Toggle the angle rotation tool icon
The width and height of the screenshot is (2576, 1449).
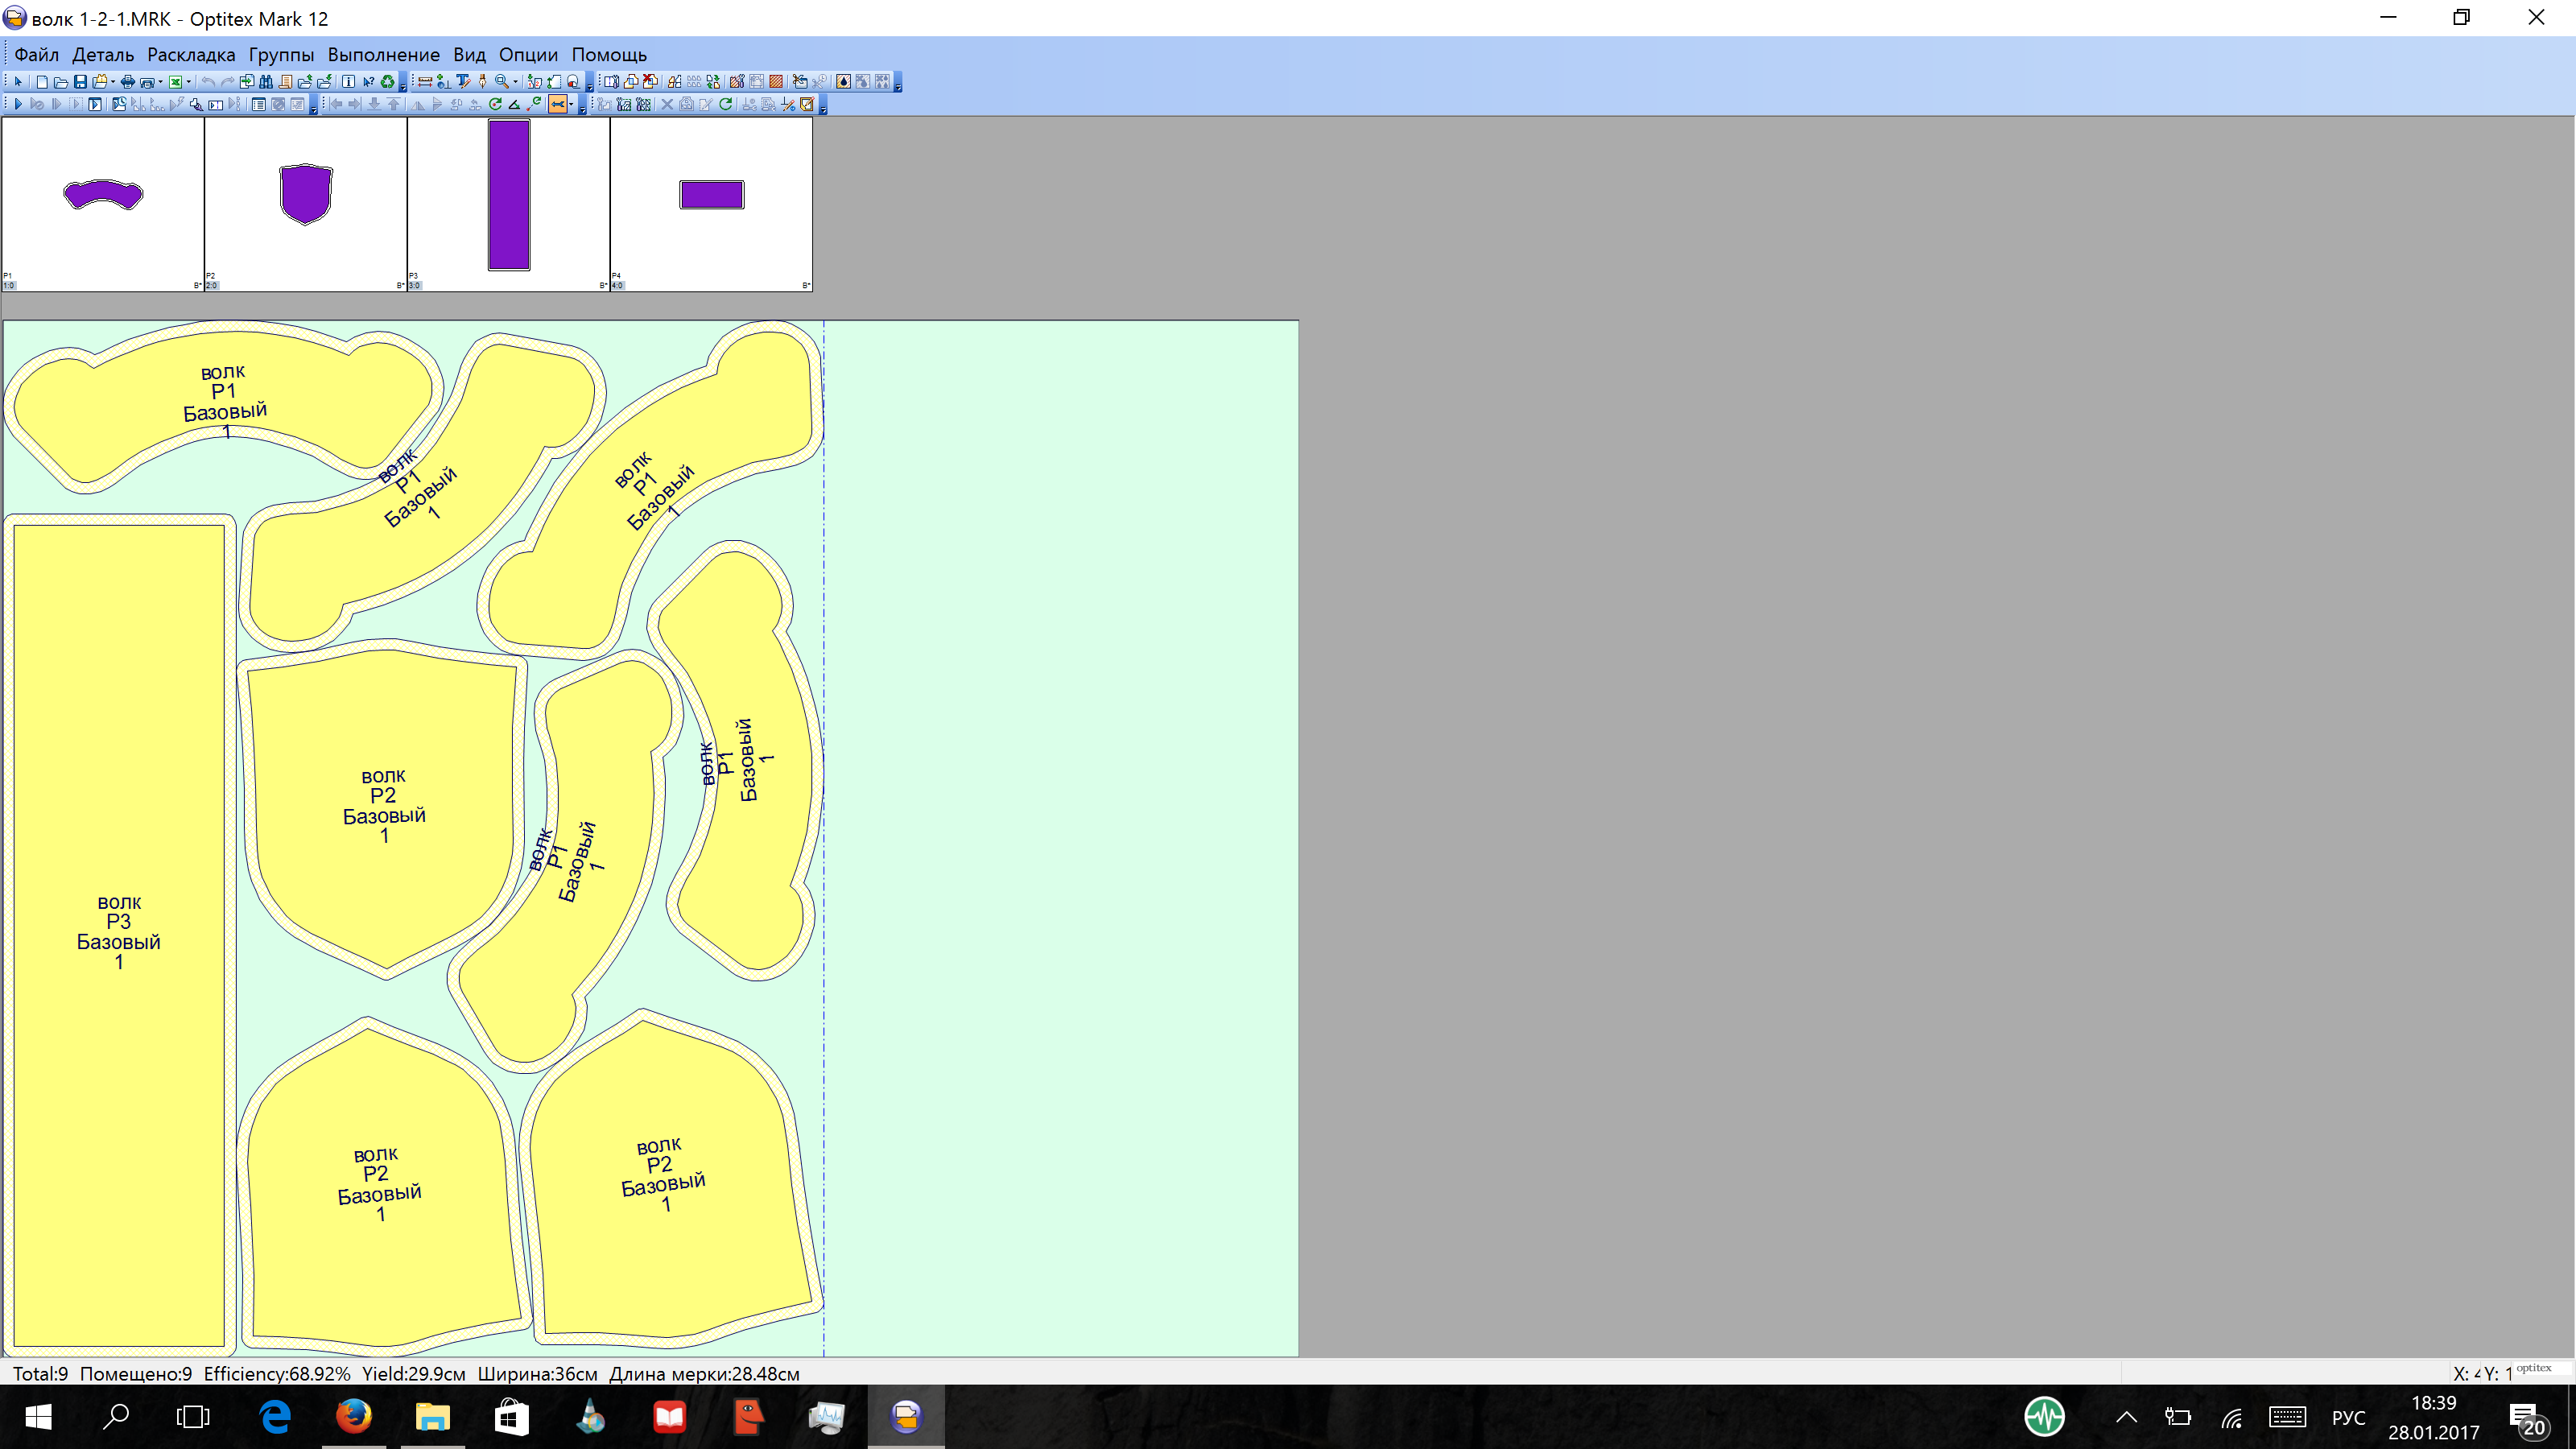coord(515,105)
